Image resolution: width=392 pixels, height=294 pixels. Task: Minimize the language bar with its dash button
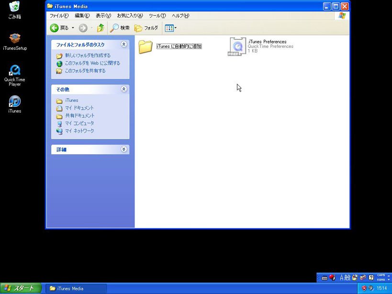tap(389, 275)
